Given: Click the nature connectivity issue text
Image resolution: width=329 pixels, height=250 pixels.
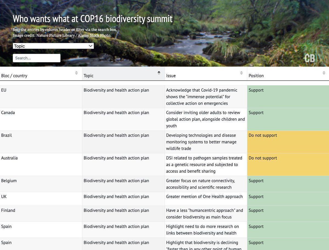Looking at the screenshot, I should coord(201,184).
